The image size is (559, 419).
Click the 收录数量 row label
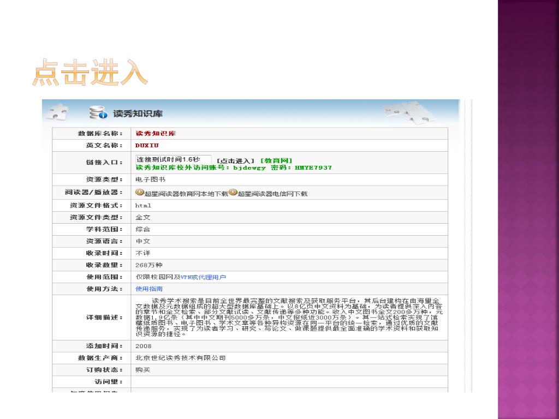[104, 265]
